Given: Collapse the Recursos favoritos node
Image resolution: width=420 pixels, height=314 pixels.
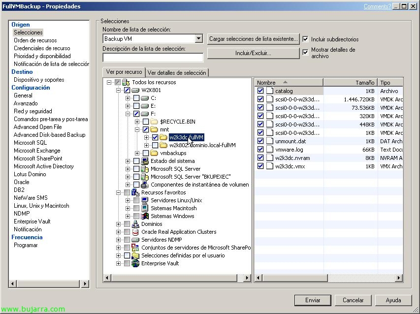Looking at the screenshot, I should click(x=118, y=192).
